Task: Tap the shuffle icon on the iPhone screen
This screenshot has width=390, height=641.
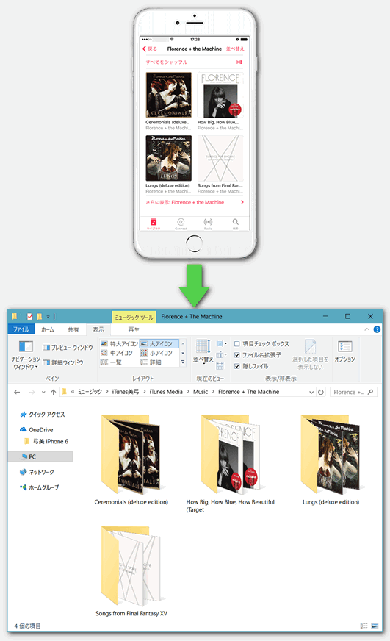Action: click(x=239, y=62)
